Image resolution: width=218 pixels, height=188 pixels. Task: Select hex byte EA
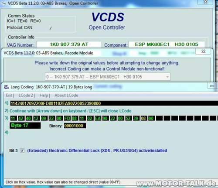(x=97, y=118)
